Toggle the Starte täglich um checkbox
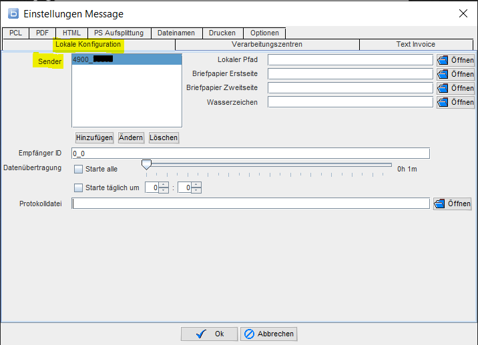The height and width of the screenshot is (345, 478). click(79, 188)
